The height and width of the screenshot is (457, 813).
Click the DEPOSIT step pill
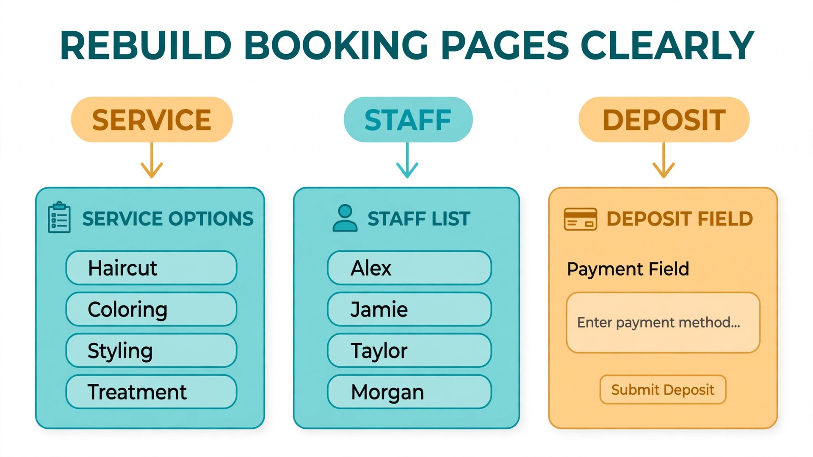pos(664,120)
